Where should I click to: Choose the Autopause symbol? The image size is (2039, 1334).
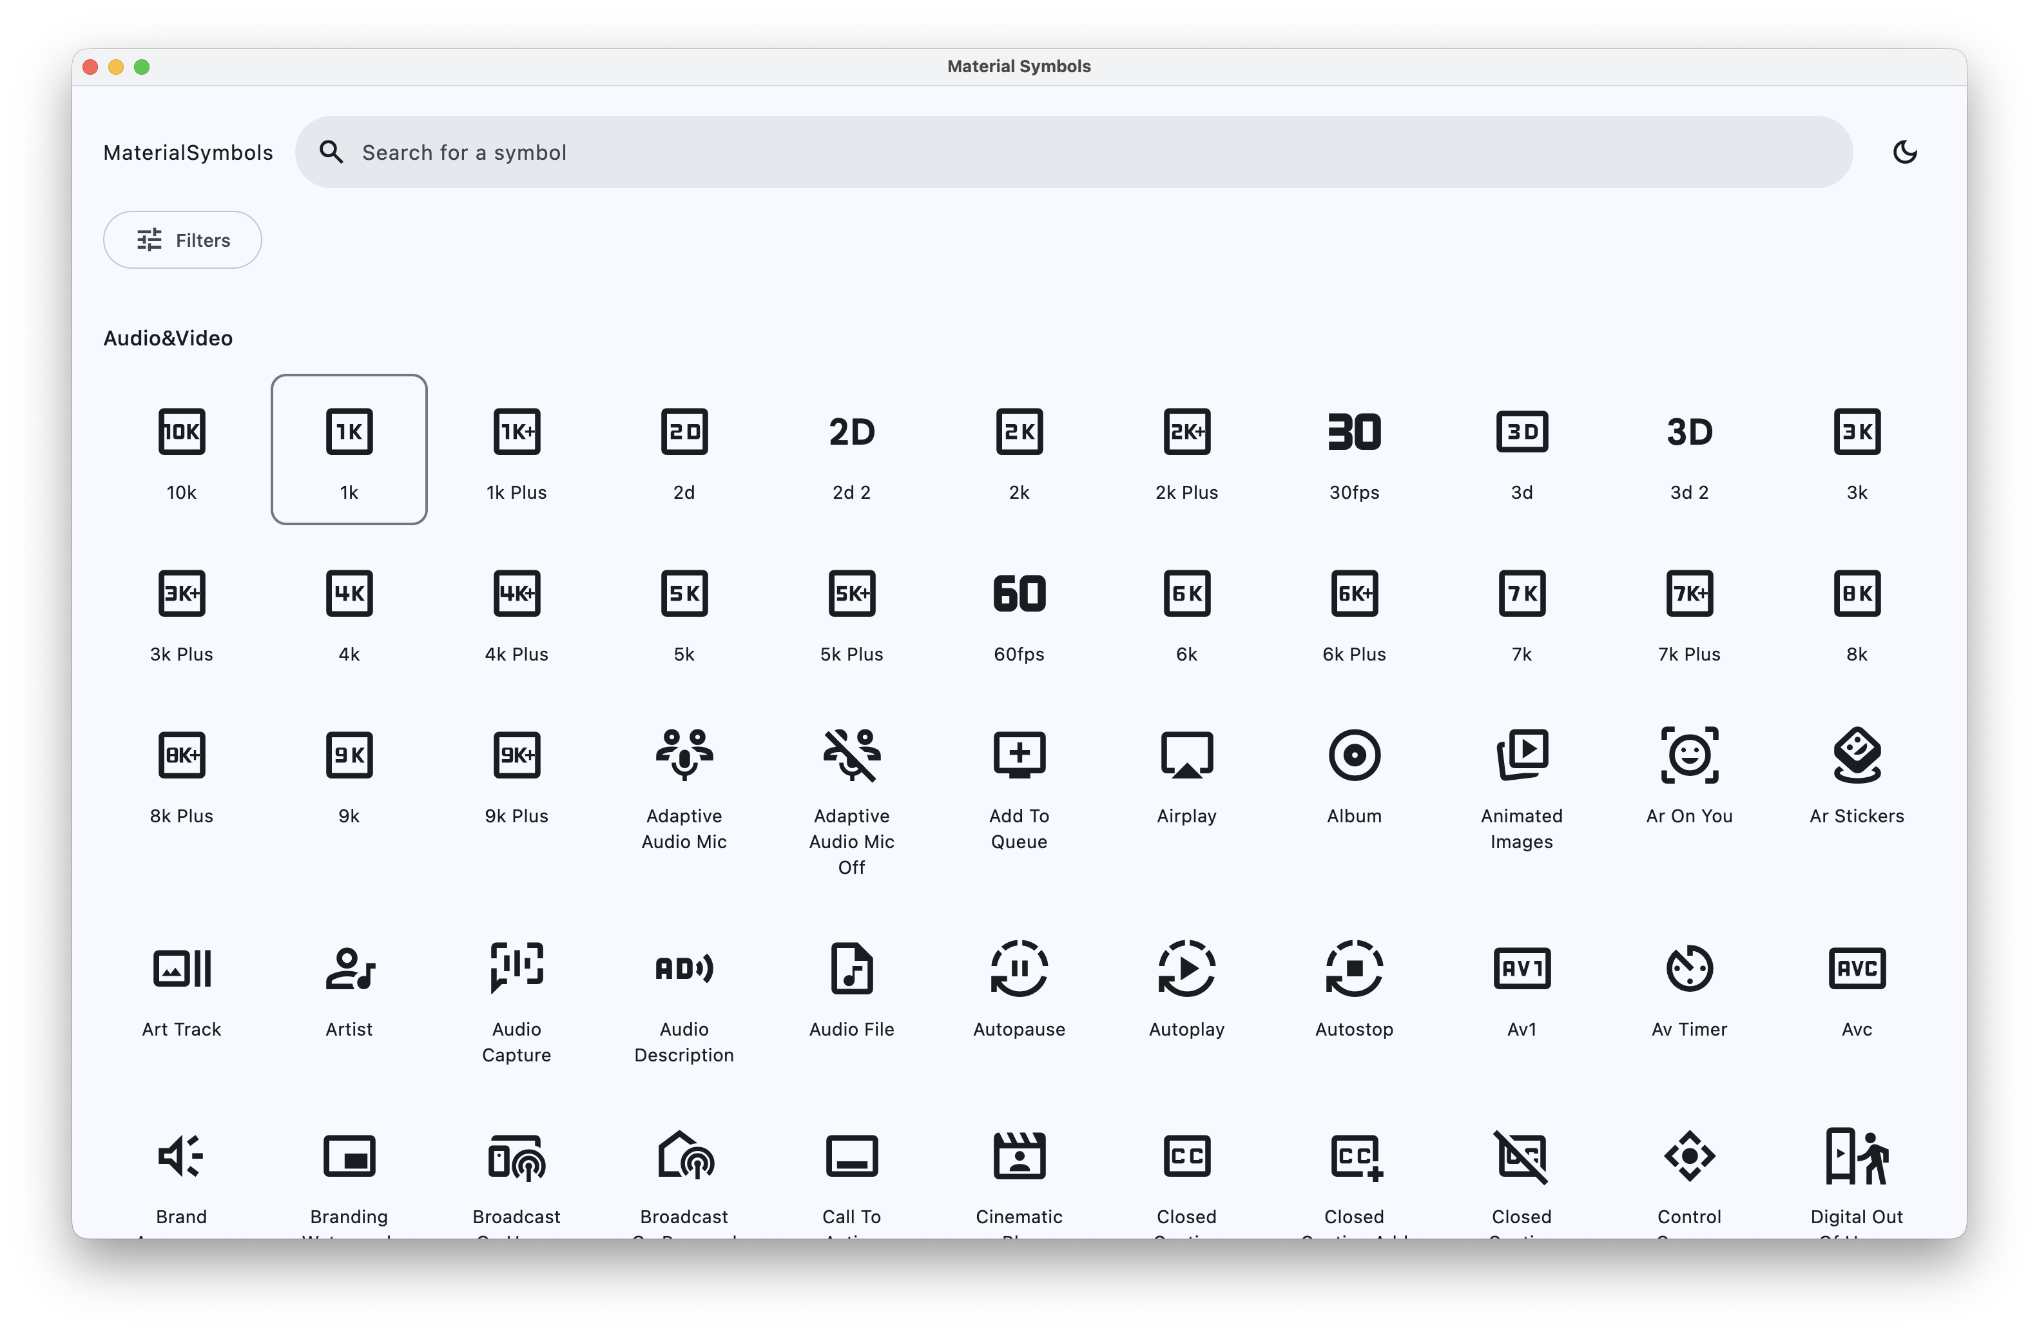pos(1019,968)
